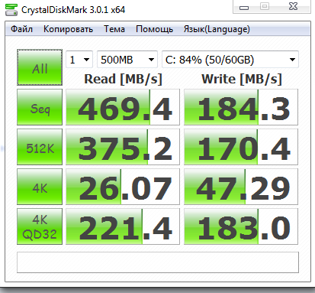Screen dimensions: 315x293
Task: Click the CrystalDiskMark app icon in title bar
Action: click(11, 10)
